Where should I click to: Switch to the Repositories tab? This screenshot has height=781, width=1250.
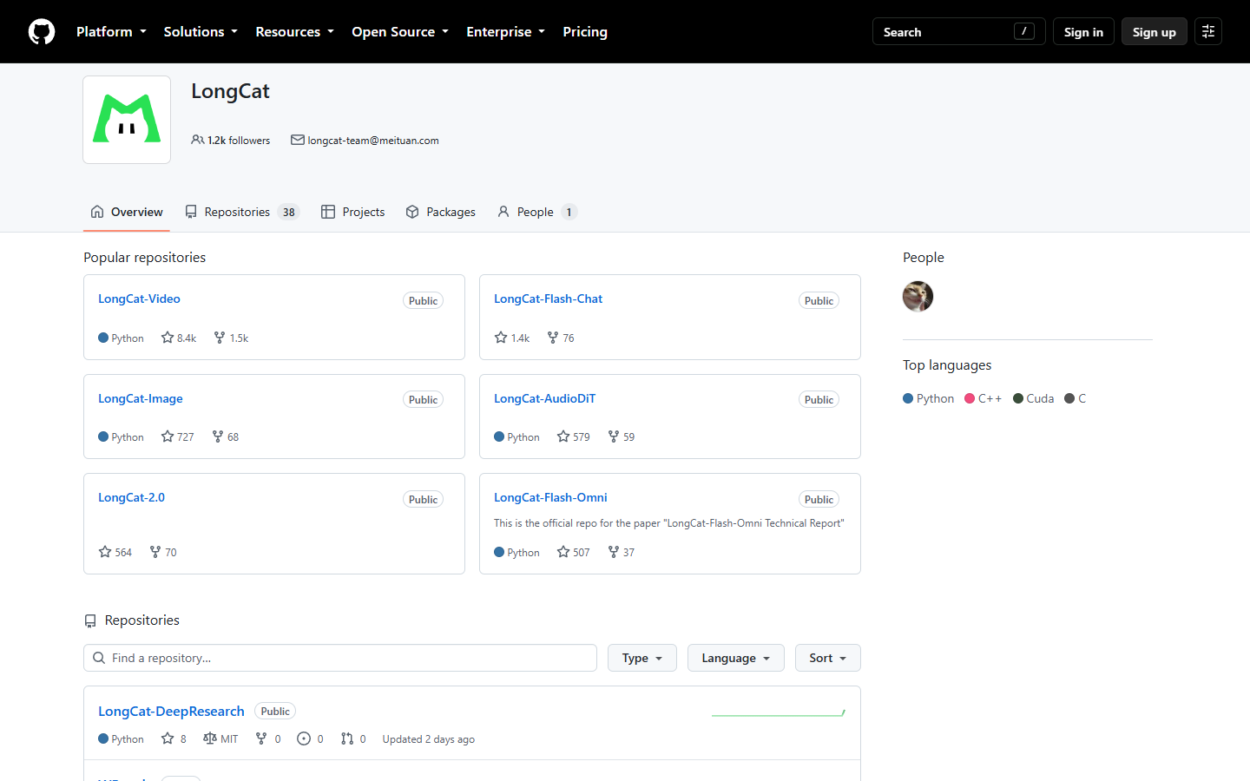tap(242, 212)
